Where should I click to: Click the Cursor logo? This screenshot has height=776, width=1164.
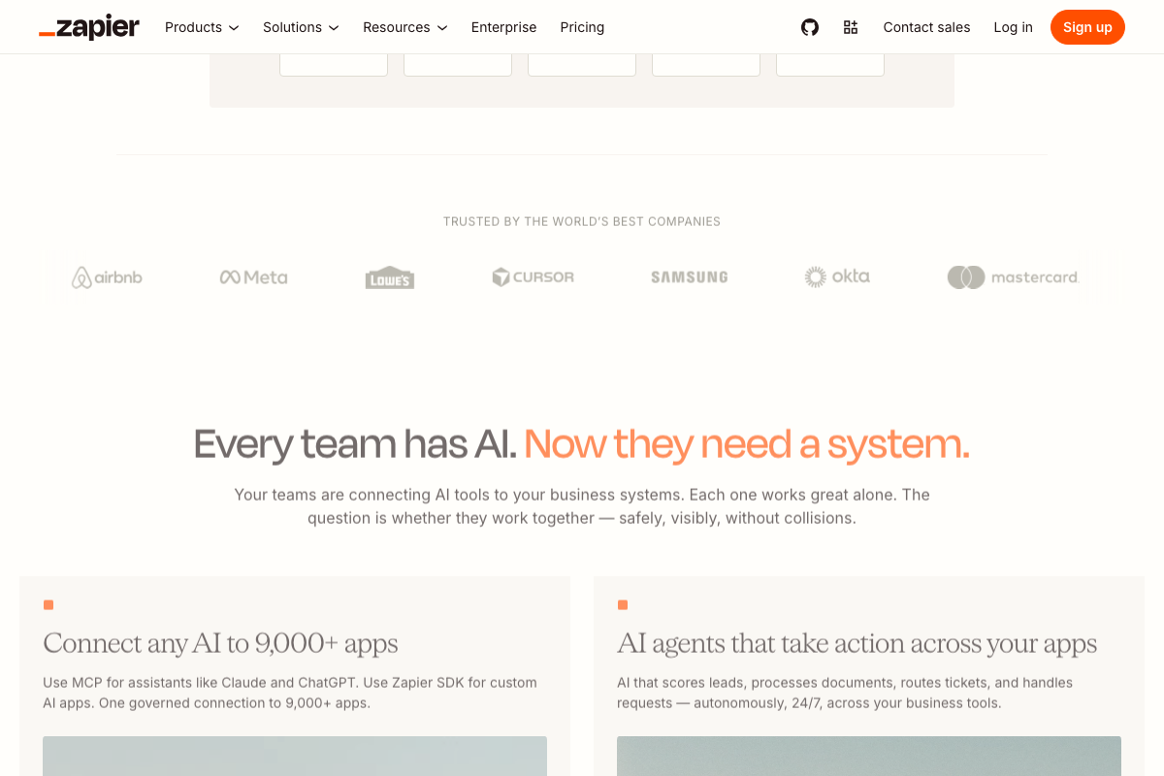pyautogui.click(x=533, y=277)
